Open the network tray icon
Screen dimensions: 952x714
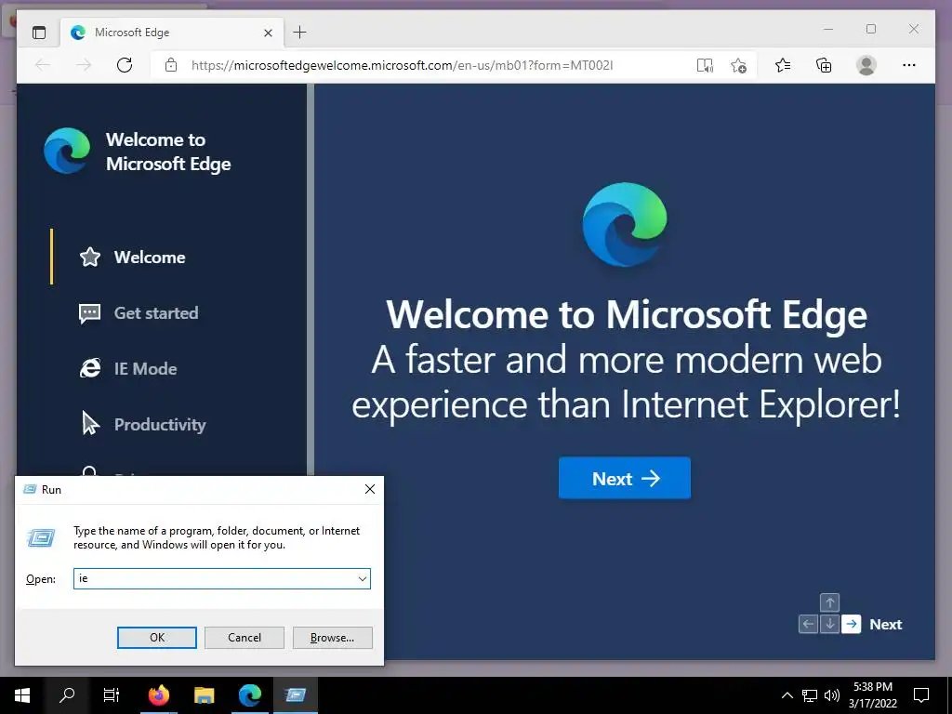tap(810, 695)
